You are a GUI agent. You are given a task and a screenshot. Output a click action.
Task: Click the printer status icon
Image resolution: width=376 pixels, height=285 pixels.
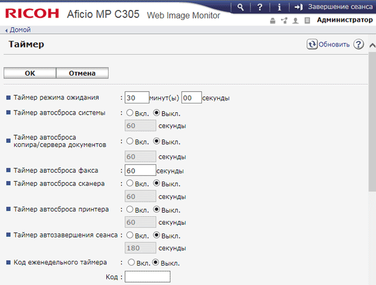(273, 21)
